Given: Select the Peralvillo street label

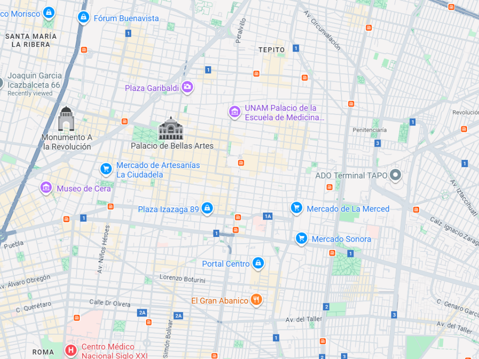Looking at the screenshot, I should [x=241, y=30].
